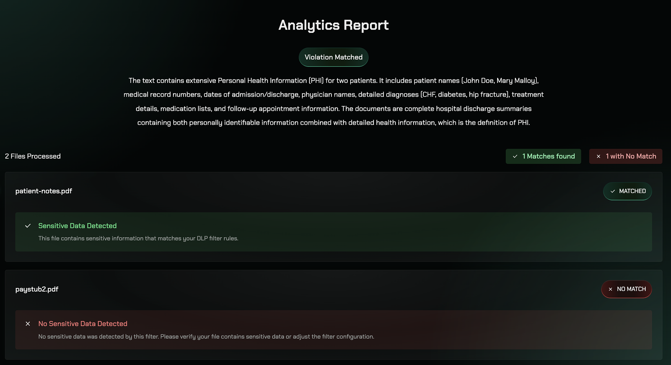Image resolution: width=671 pixels, height=365 pixels.
Task: Click the 1 with No Match filter button
Action: [625, 156]
